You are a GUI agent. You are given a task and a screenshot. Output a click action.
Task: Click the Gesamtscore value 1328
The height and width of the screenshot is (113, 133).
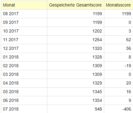97,57
